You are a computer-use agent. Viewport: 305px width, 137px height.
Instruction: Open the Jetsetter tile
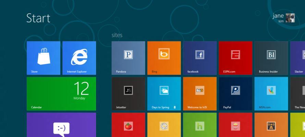pyautogui.click(x=129, y=94)
